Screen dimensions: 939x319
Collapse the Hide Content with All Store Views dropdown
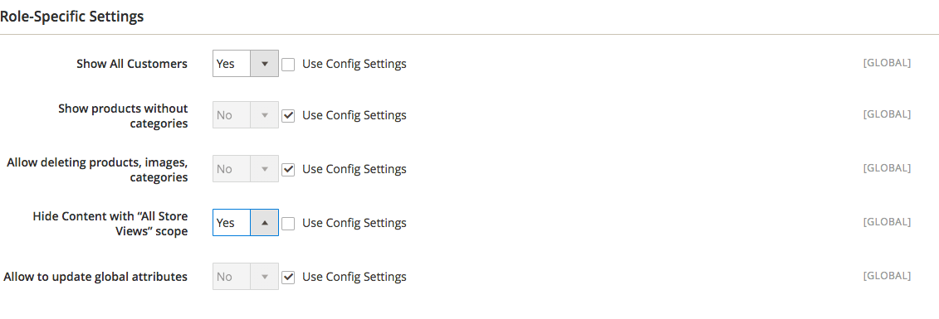(x=246, y=222)
